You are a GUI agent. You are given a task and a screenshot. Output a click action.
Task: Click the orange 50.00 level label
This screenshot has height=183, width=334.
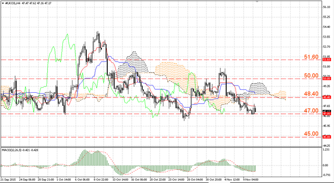click(x=311, y=76)
